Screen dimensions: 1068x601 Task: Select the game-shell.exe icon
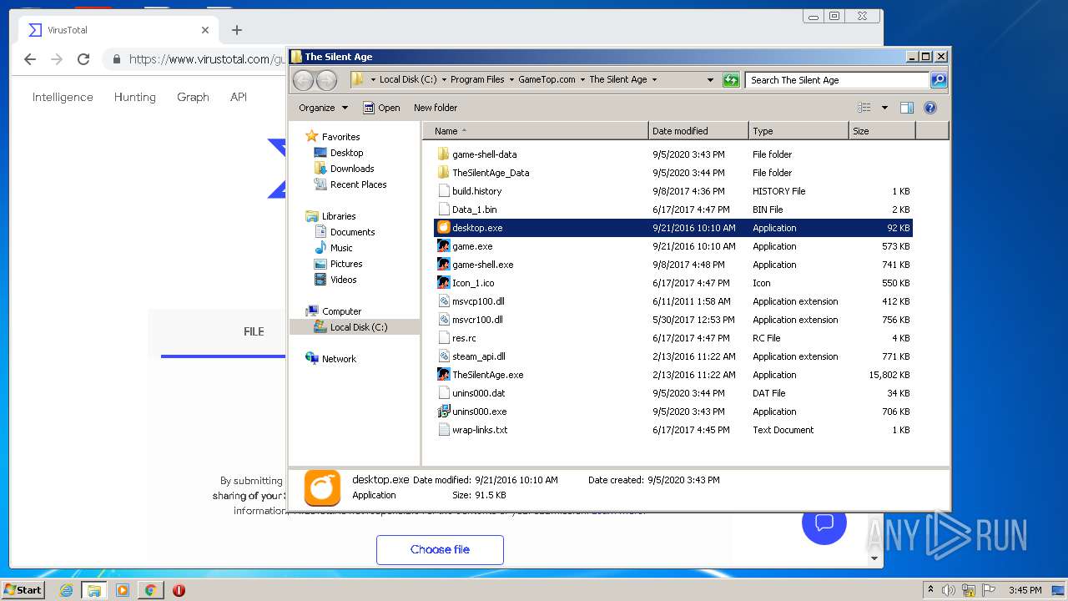pyautogui.click(x=444, y=265)
